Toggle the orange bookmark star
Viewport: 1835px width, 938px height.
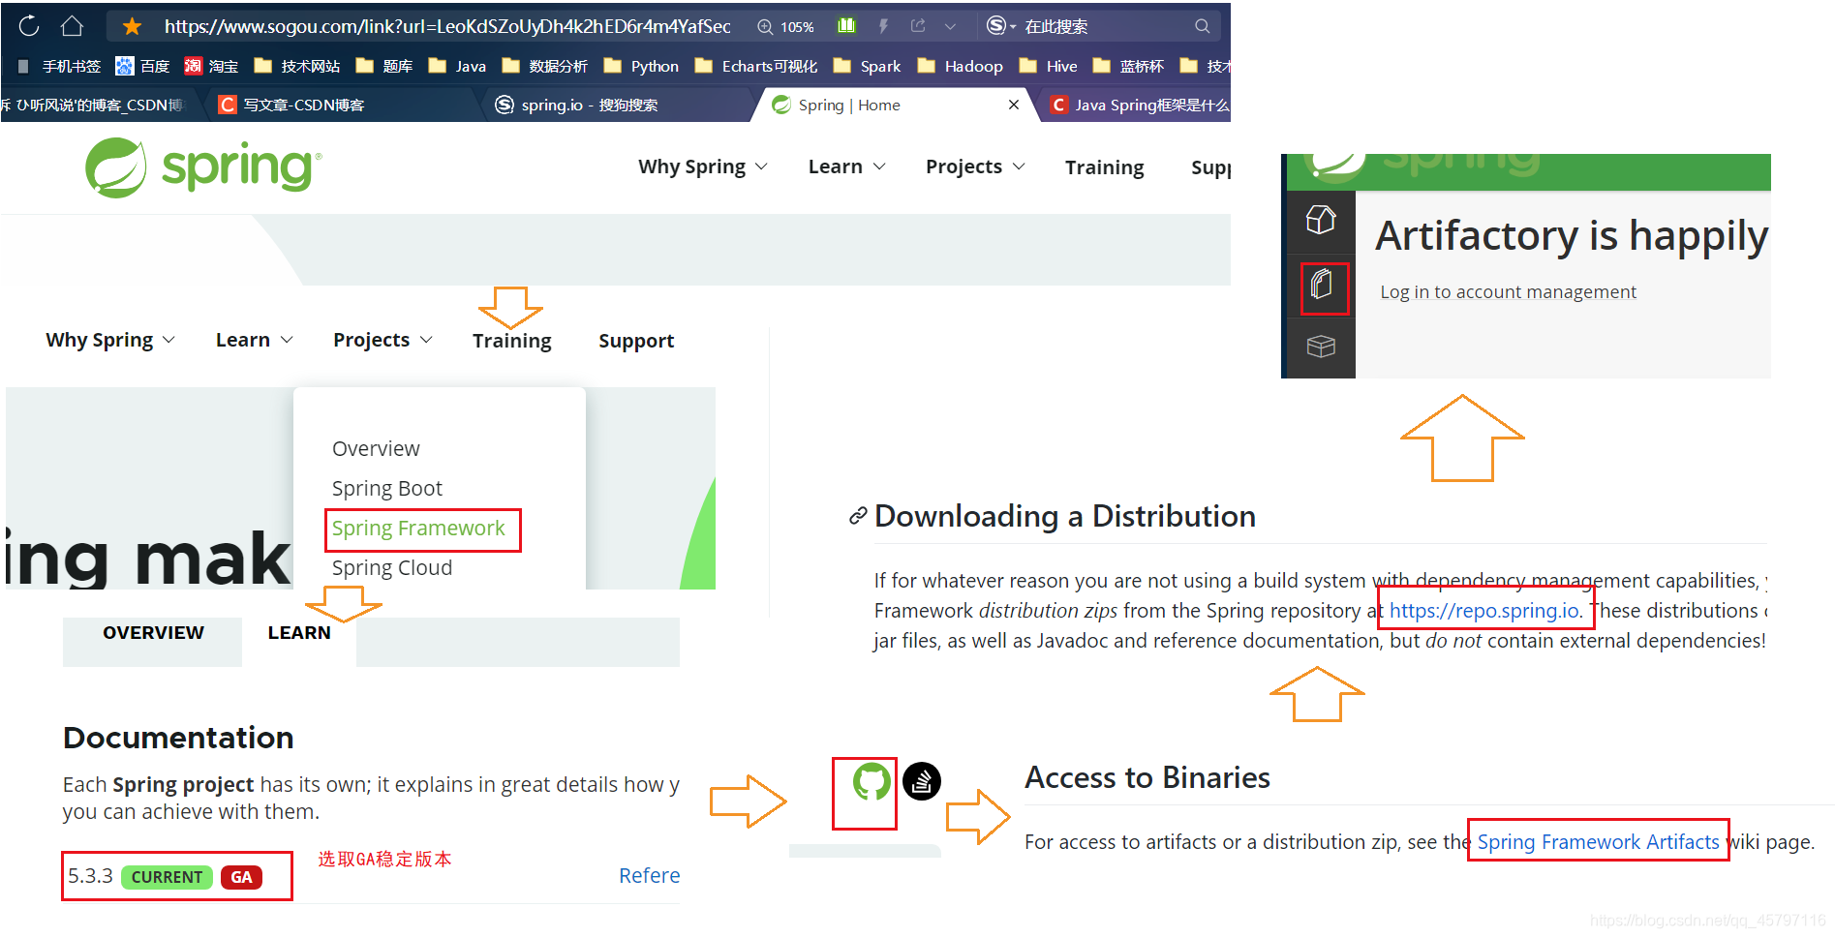pos(133,26)
